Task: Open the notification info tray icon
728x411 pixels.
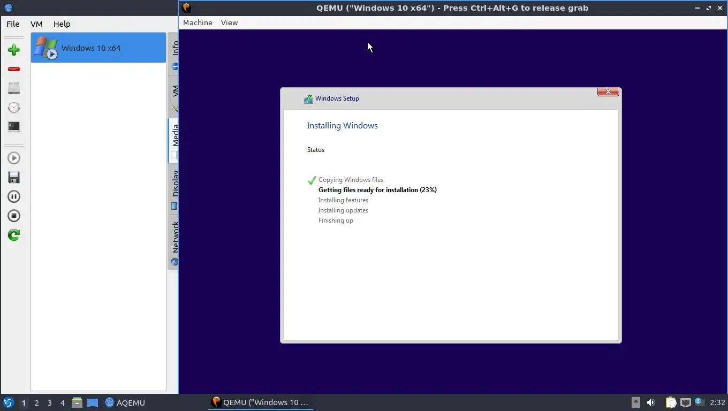Action: point(699,401)
